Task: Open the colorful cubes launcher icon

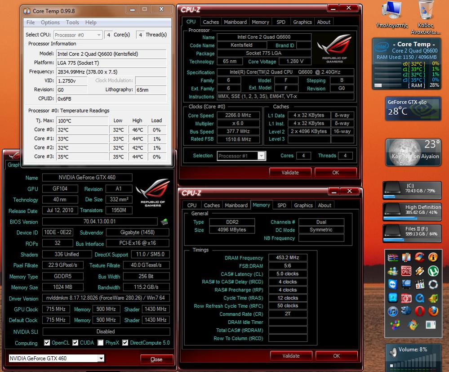Action: (395, 325)
